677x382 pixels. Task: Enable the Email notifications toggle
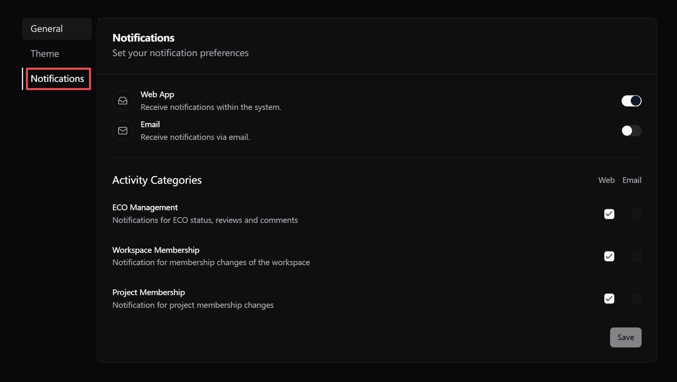(x=631, y=131)
